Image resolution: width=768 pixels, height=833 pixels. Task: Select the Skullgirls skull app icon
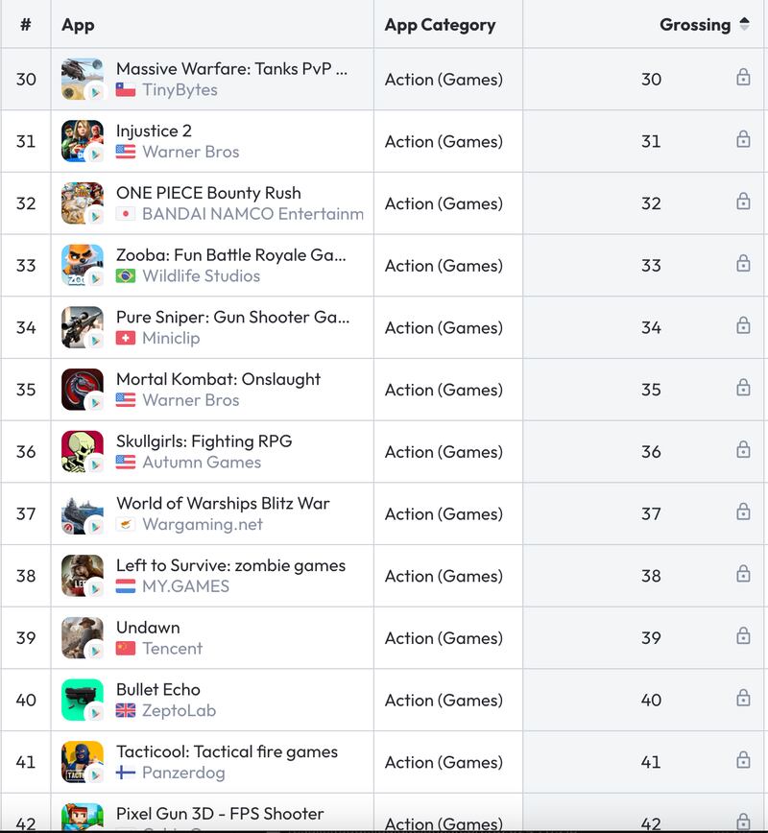82,452
